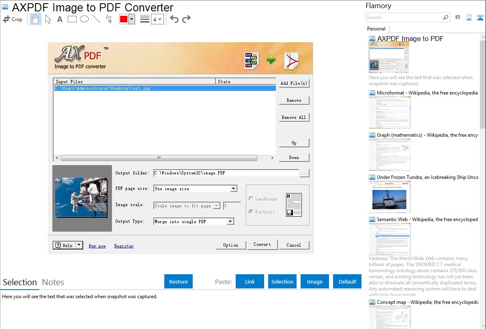The width and height of the screenshot is (486, 329).
Task: Select the straight line tool
Action: (x=97, y=19)
